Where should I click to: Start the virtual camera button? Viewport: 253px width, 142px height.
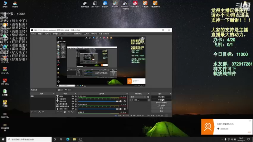pos(161,103)
